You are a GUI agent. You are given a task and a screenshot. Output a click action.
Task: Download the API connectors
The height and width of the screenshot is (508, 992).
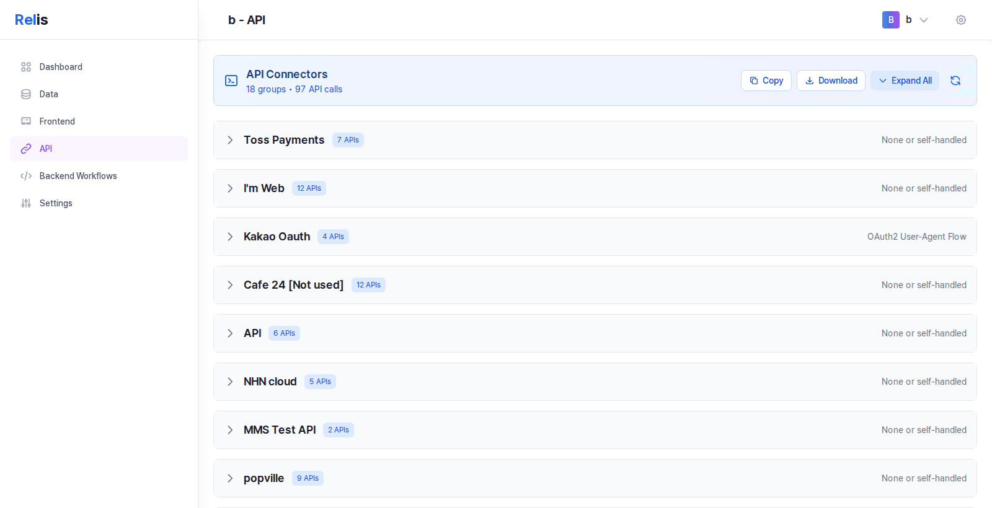coord(831,81)
